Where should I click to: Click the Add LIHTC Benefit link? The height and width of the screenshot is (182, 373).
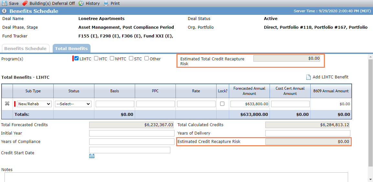[330, 77]
